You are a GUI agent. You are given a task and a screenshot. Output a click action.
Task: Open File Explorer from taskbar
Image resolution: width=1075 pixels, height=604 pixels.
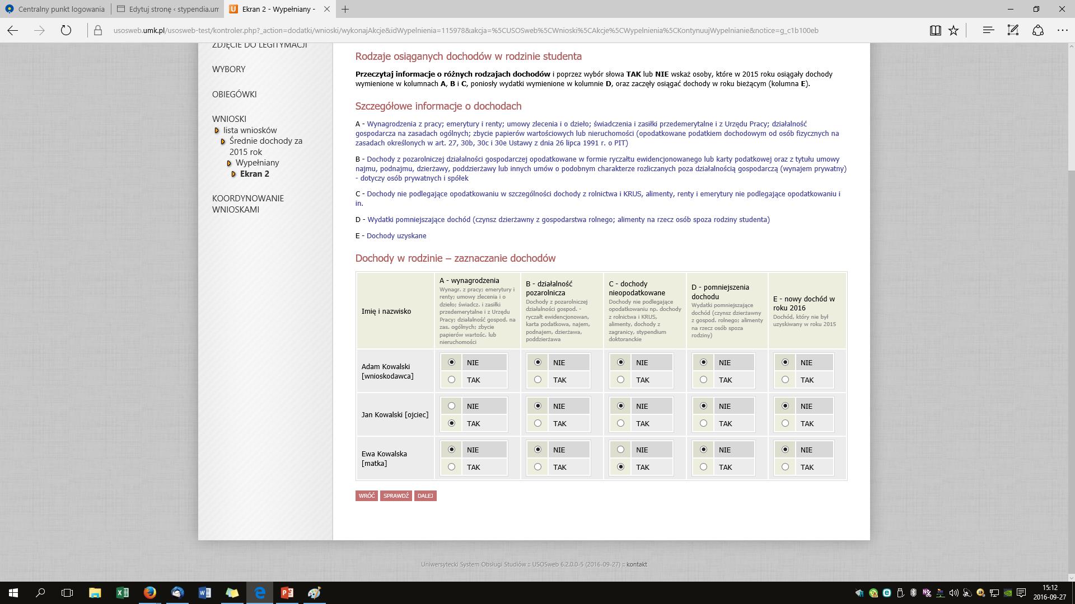(95, 593)
